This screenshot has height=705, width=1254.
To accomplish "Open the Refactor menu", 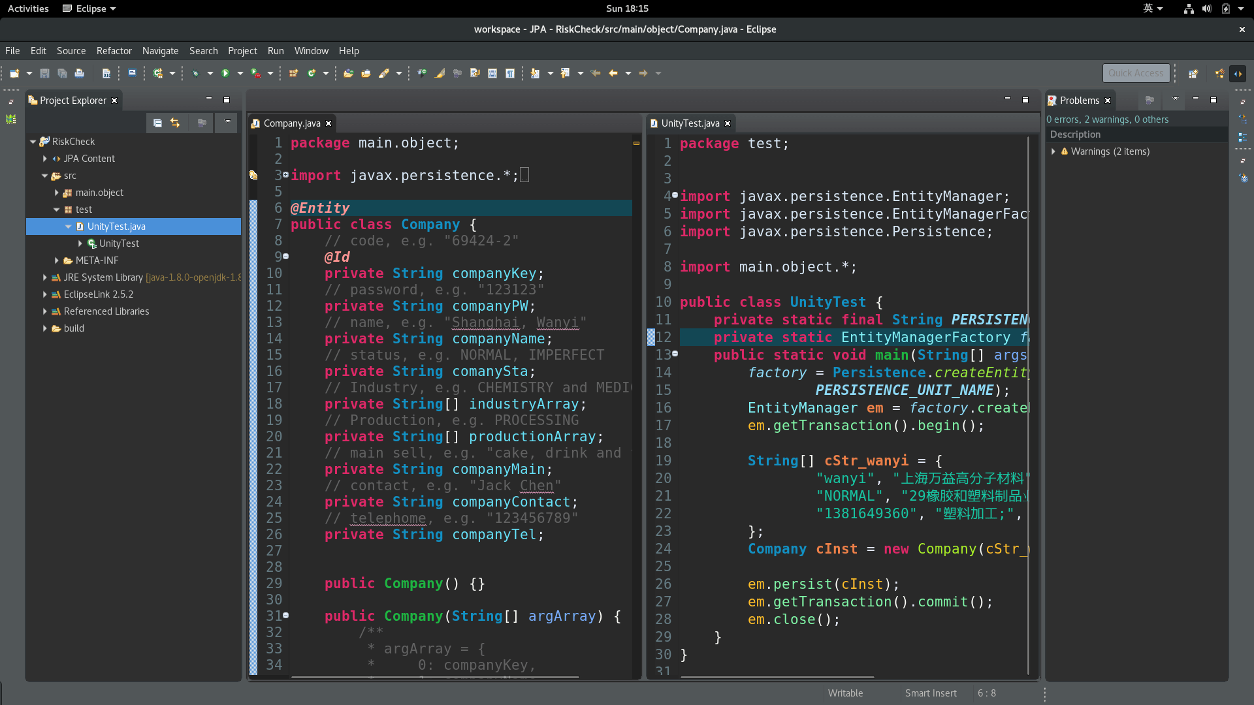I will (x=114, y=51).
